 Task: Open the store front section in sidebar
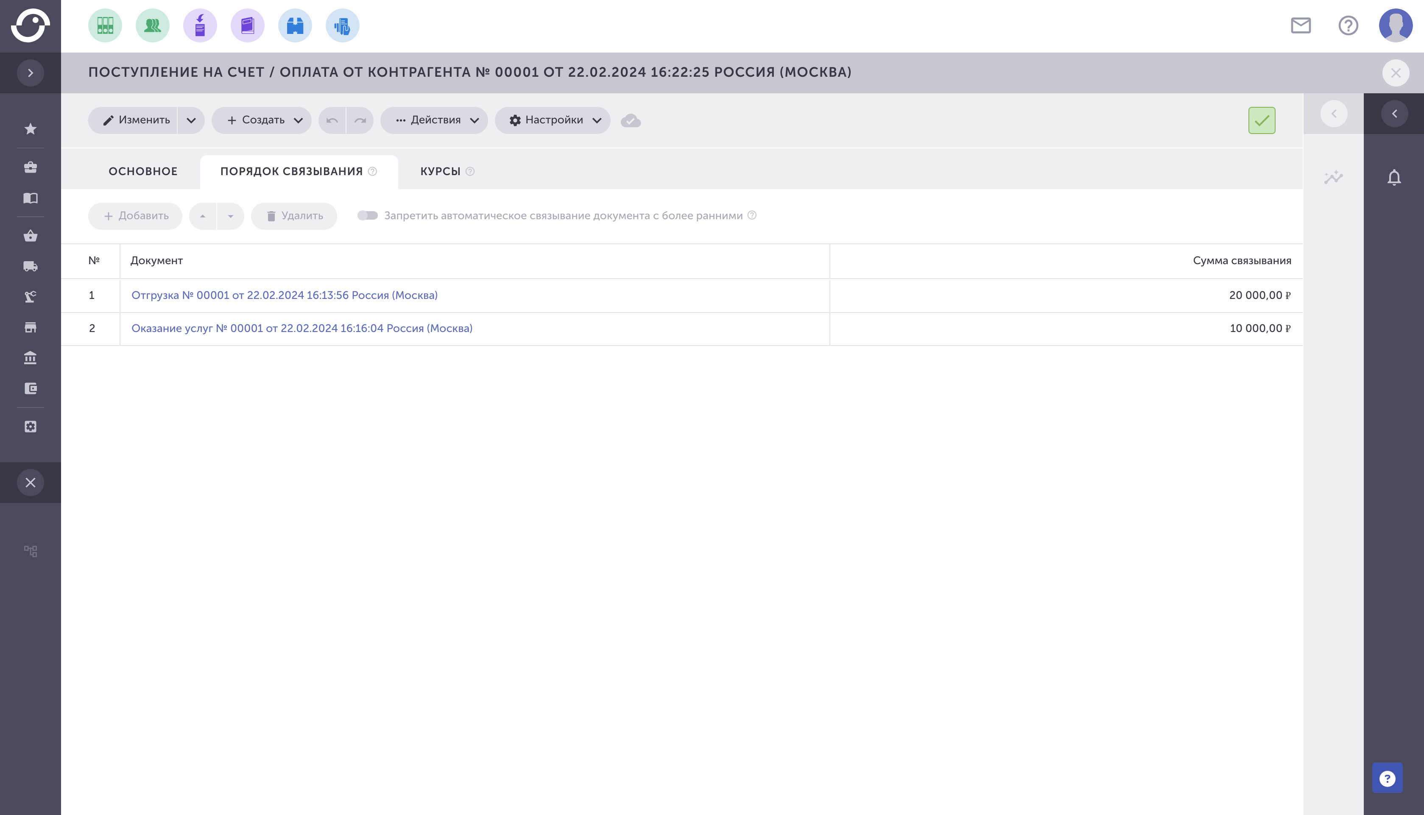point(30,327)
